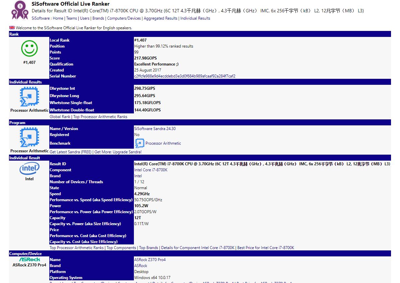
Task: Select Whetstone Single-float value 175.18GFLOPS
Action: (148, 103)
